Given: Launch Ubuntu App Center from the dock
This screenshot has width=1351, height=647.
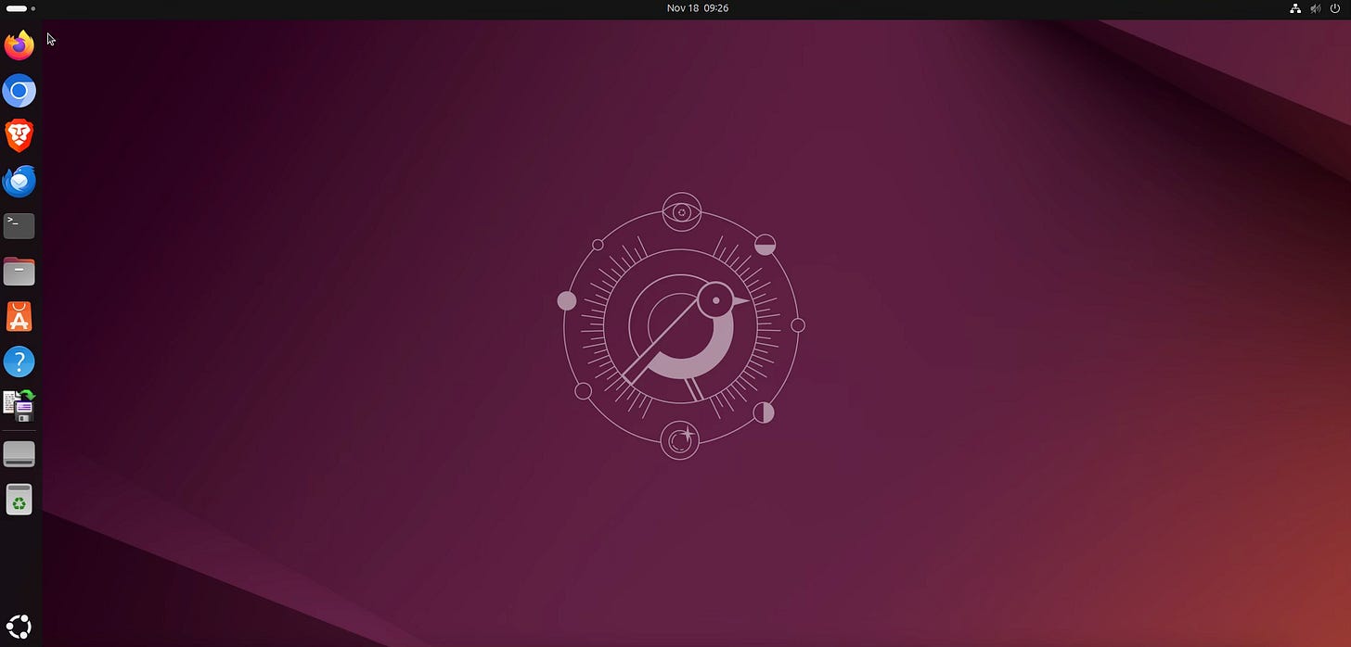Looking at the screenshot, I should 19,316.
